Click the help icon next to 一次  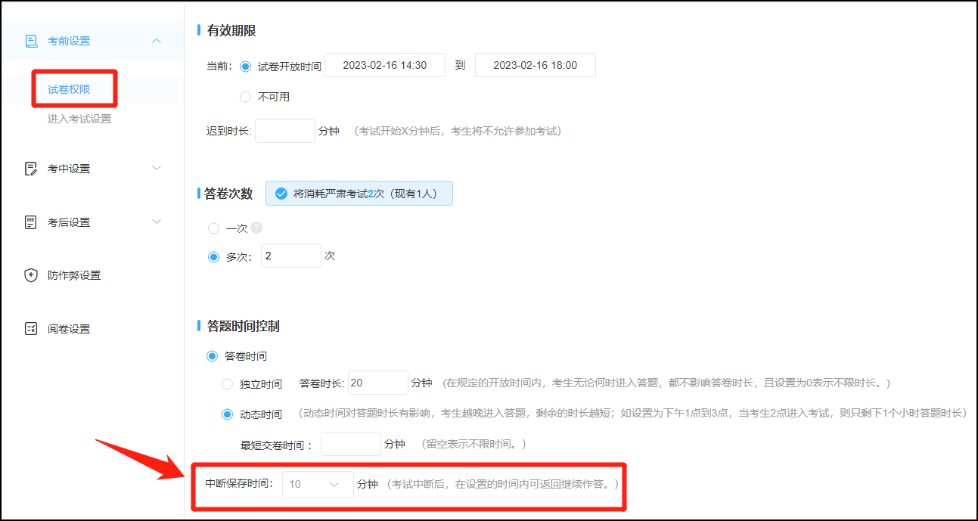[x=256, y=228]
